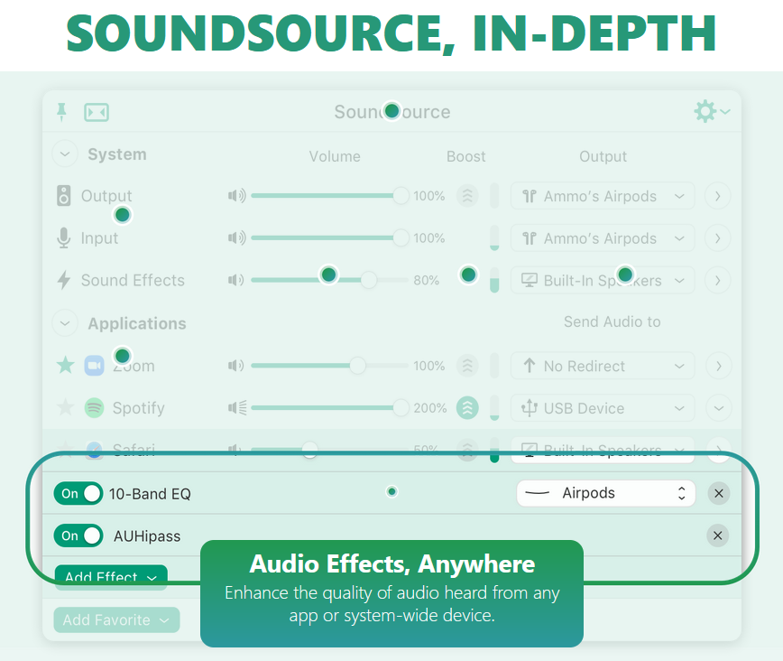Image resolution: width=783 pixels, height=661 pixels.
Task: Favorite Spotify with the star icon
Action: pyautogui.click(x=66, y=407)
